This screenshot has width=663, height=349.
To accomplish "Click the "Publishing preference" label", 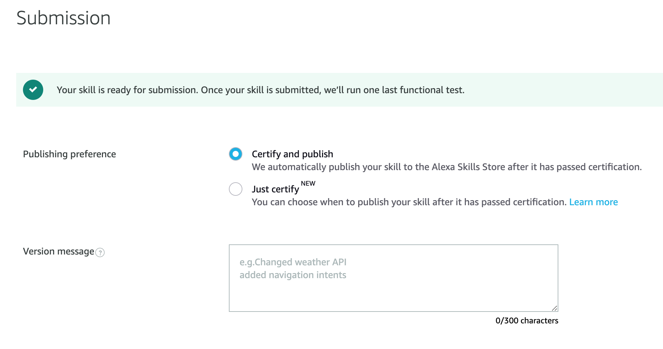I will pyautogui.click(x=69, y=154).
